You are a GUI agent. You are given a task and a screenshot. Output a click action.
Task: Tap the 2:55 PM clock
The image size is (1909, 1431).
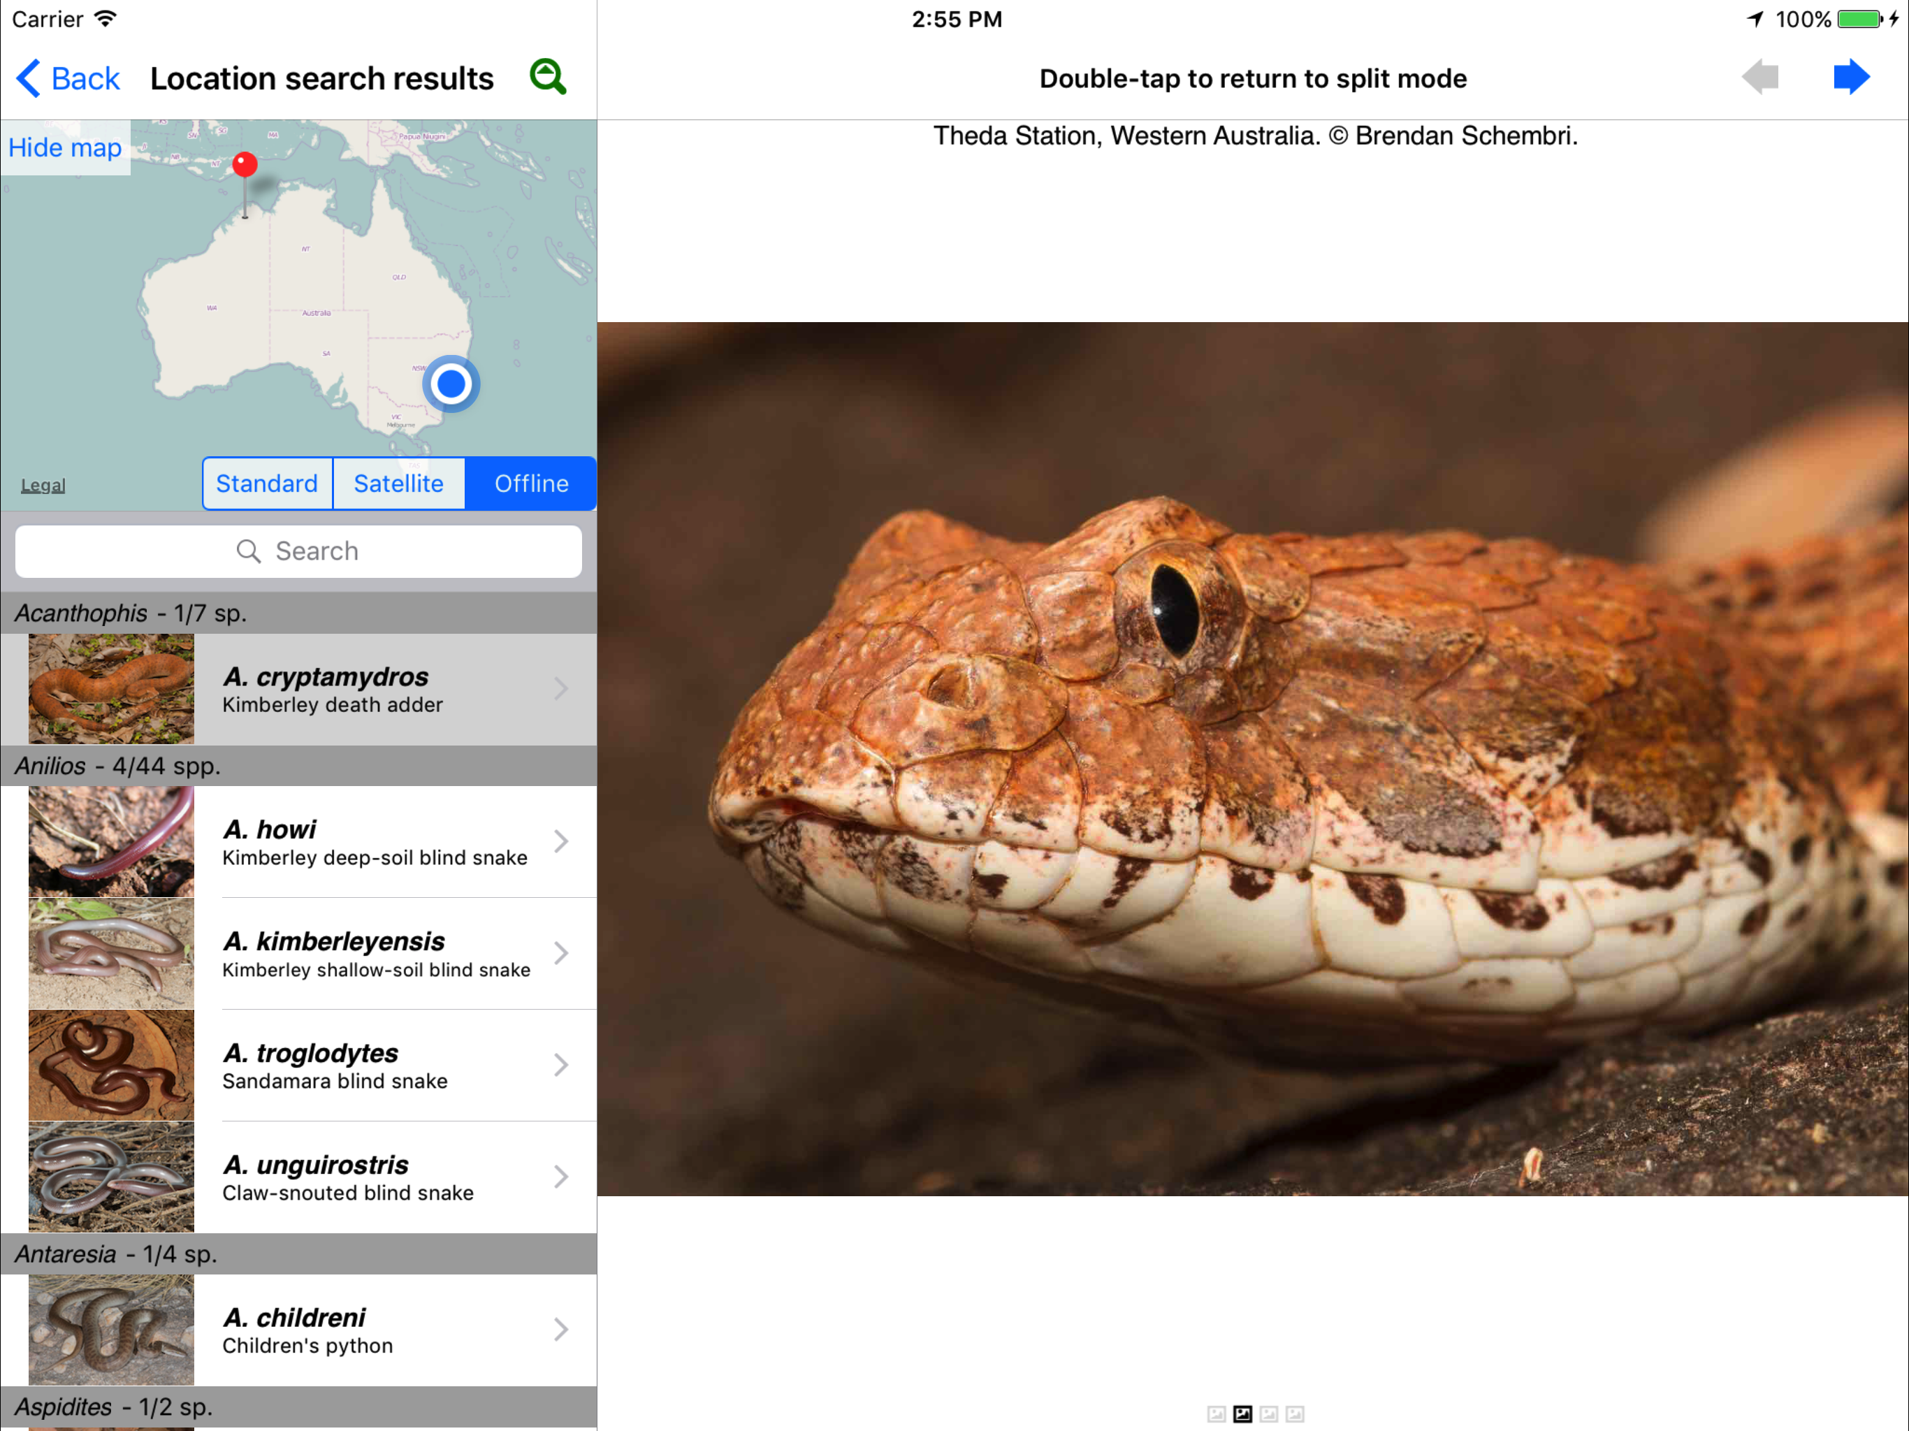click(x=956, y=19)
